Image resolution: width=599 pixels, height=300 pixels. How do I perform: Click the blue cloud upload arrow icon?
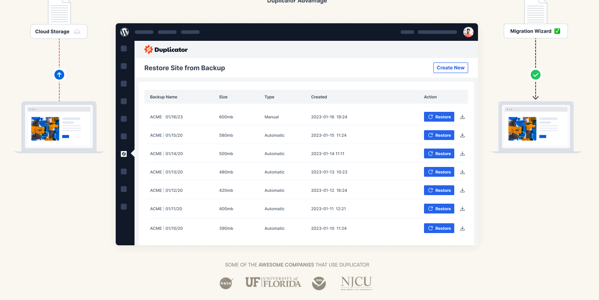click(59, 75)
